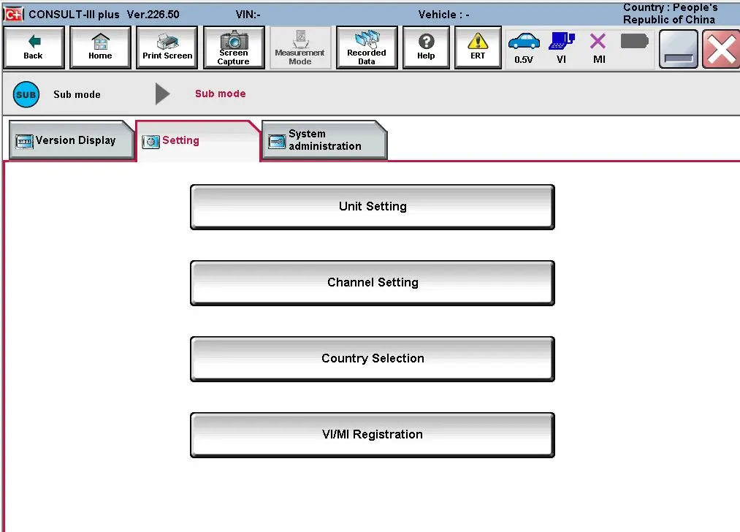This screenshot has height=532, width=740.
Task: Open the Help question mark button
Action: point(426,47)
